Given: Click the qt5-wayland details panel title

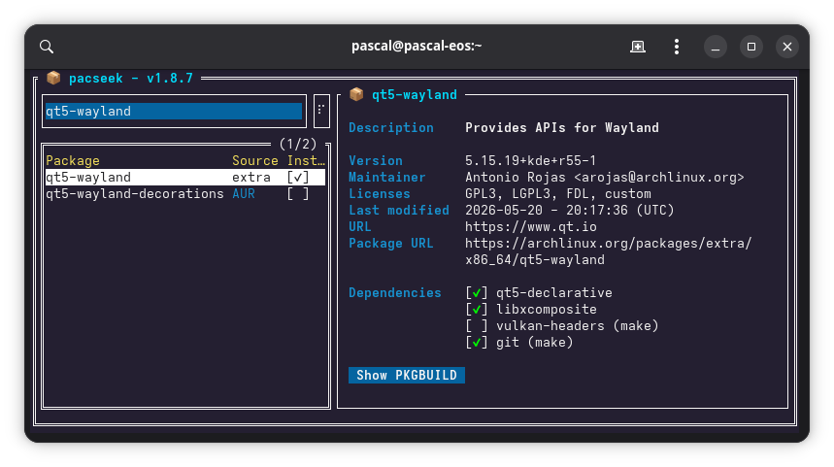Looking at the screenshot, I should [415, 95].
